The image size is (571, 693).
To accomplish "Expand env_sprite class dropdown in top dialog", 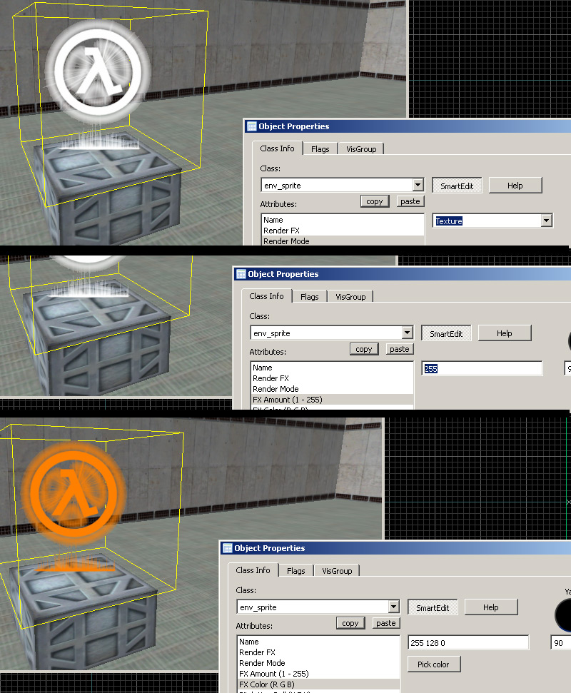I will [418, 185].
